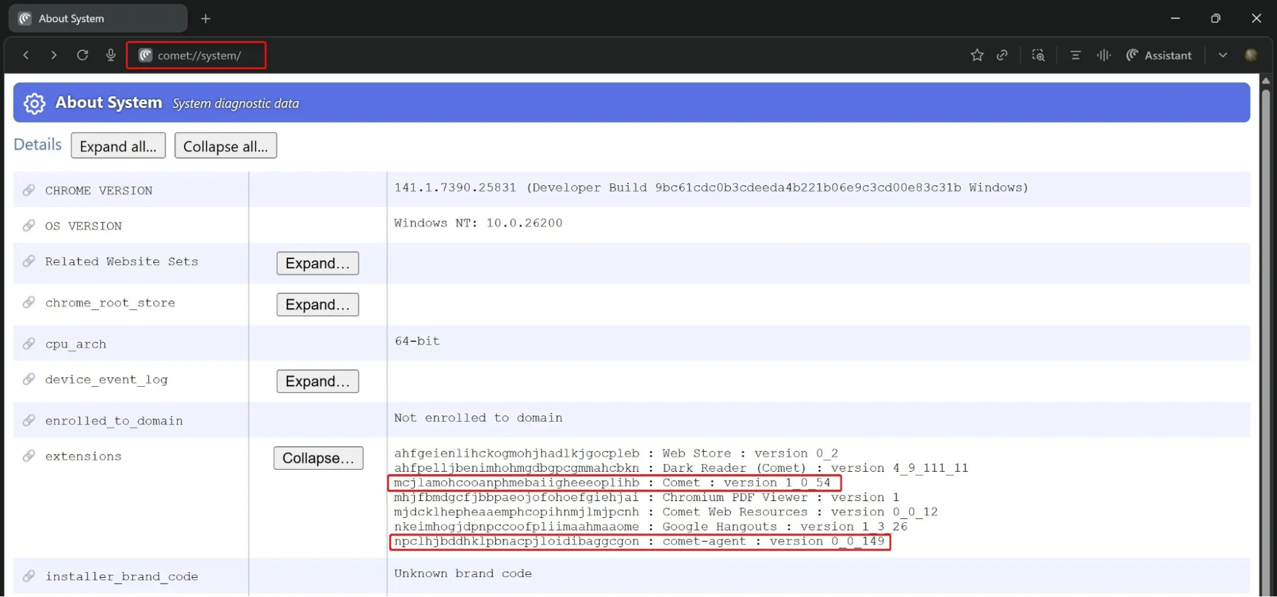The height and width of the screenshot is (597, 1277).
Task: Expand the chrome_root_store entry
Action: 317,305
